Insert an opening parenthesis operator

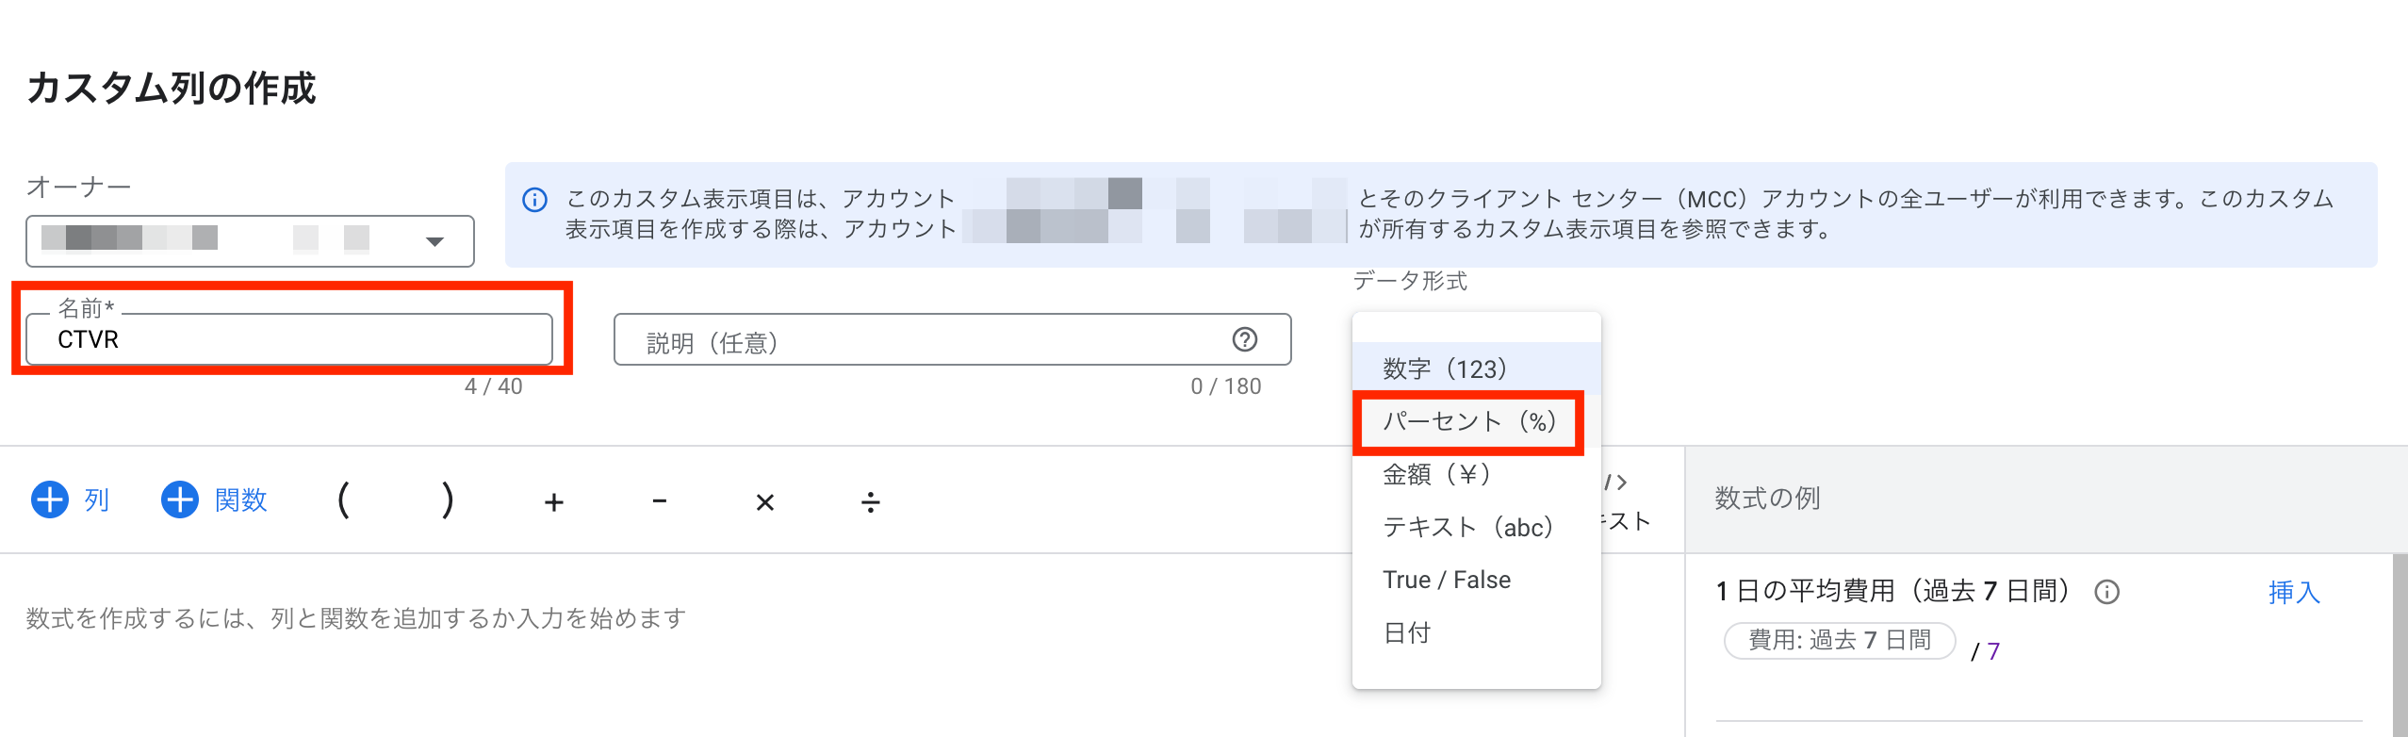344,500
